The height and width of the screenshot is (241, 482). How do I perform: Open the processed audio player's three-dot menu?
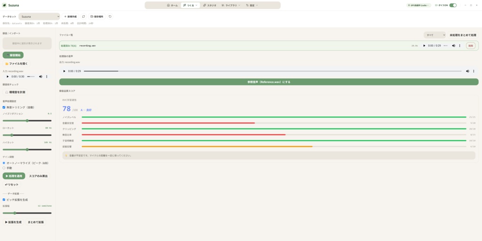pos(474,71)
